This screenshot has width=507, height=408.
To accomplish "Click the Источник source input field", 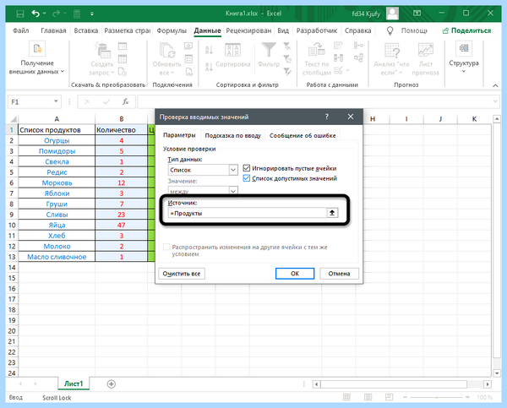I will [x=248, y=213].
